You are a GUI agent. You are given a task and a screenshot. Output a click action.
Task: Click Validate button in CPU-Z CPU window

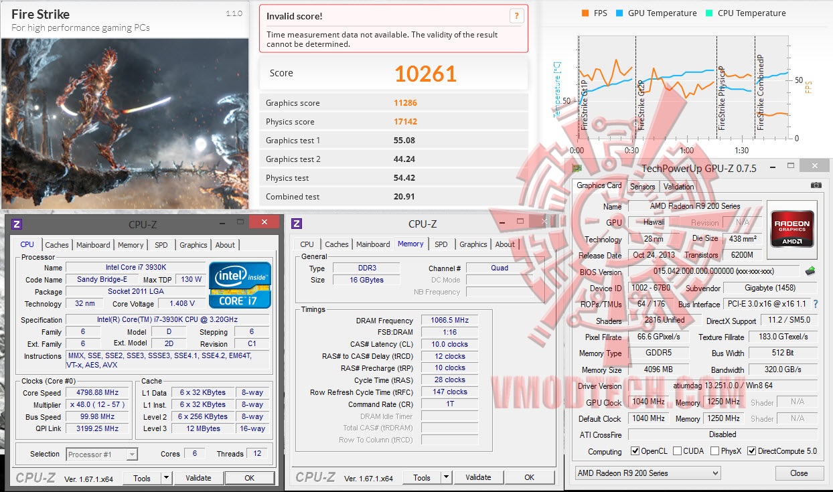(x=198, y=478)
